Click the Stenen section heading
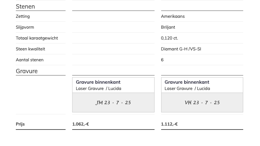The height and width of the screenshot is (146, 260). coord(25,7)
